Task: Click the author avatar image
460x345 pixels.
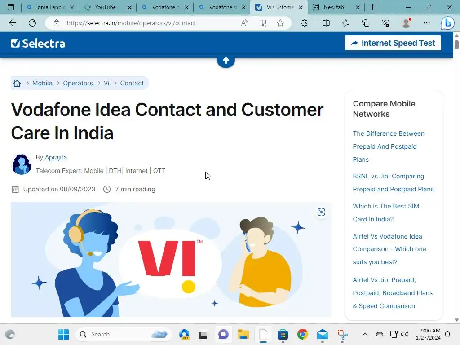Action: [22, 164]
